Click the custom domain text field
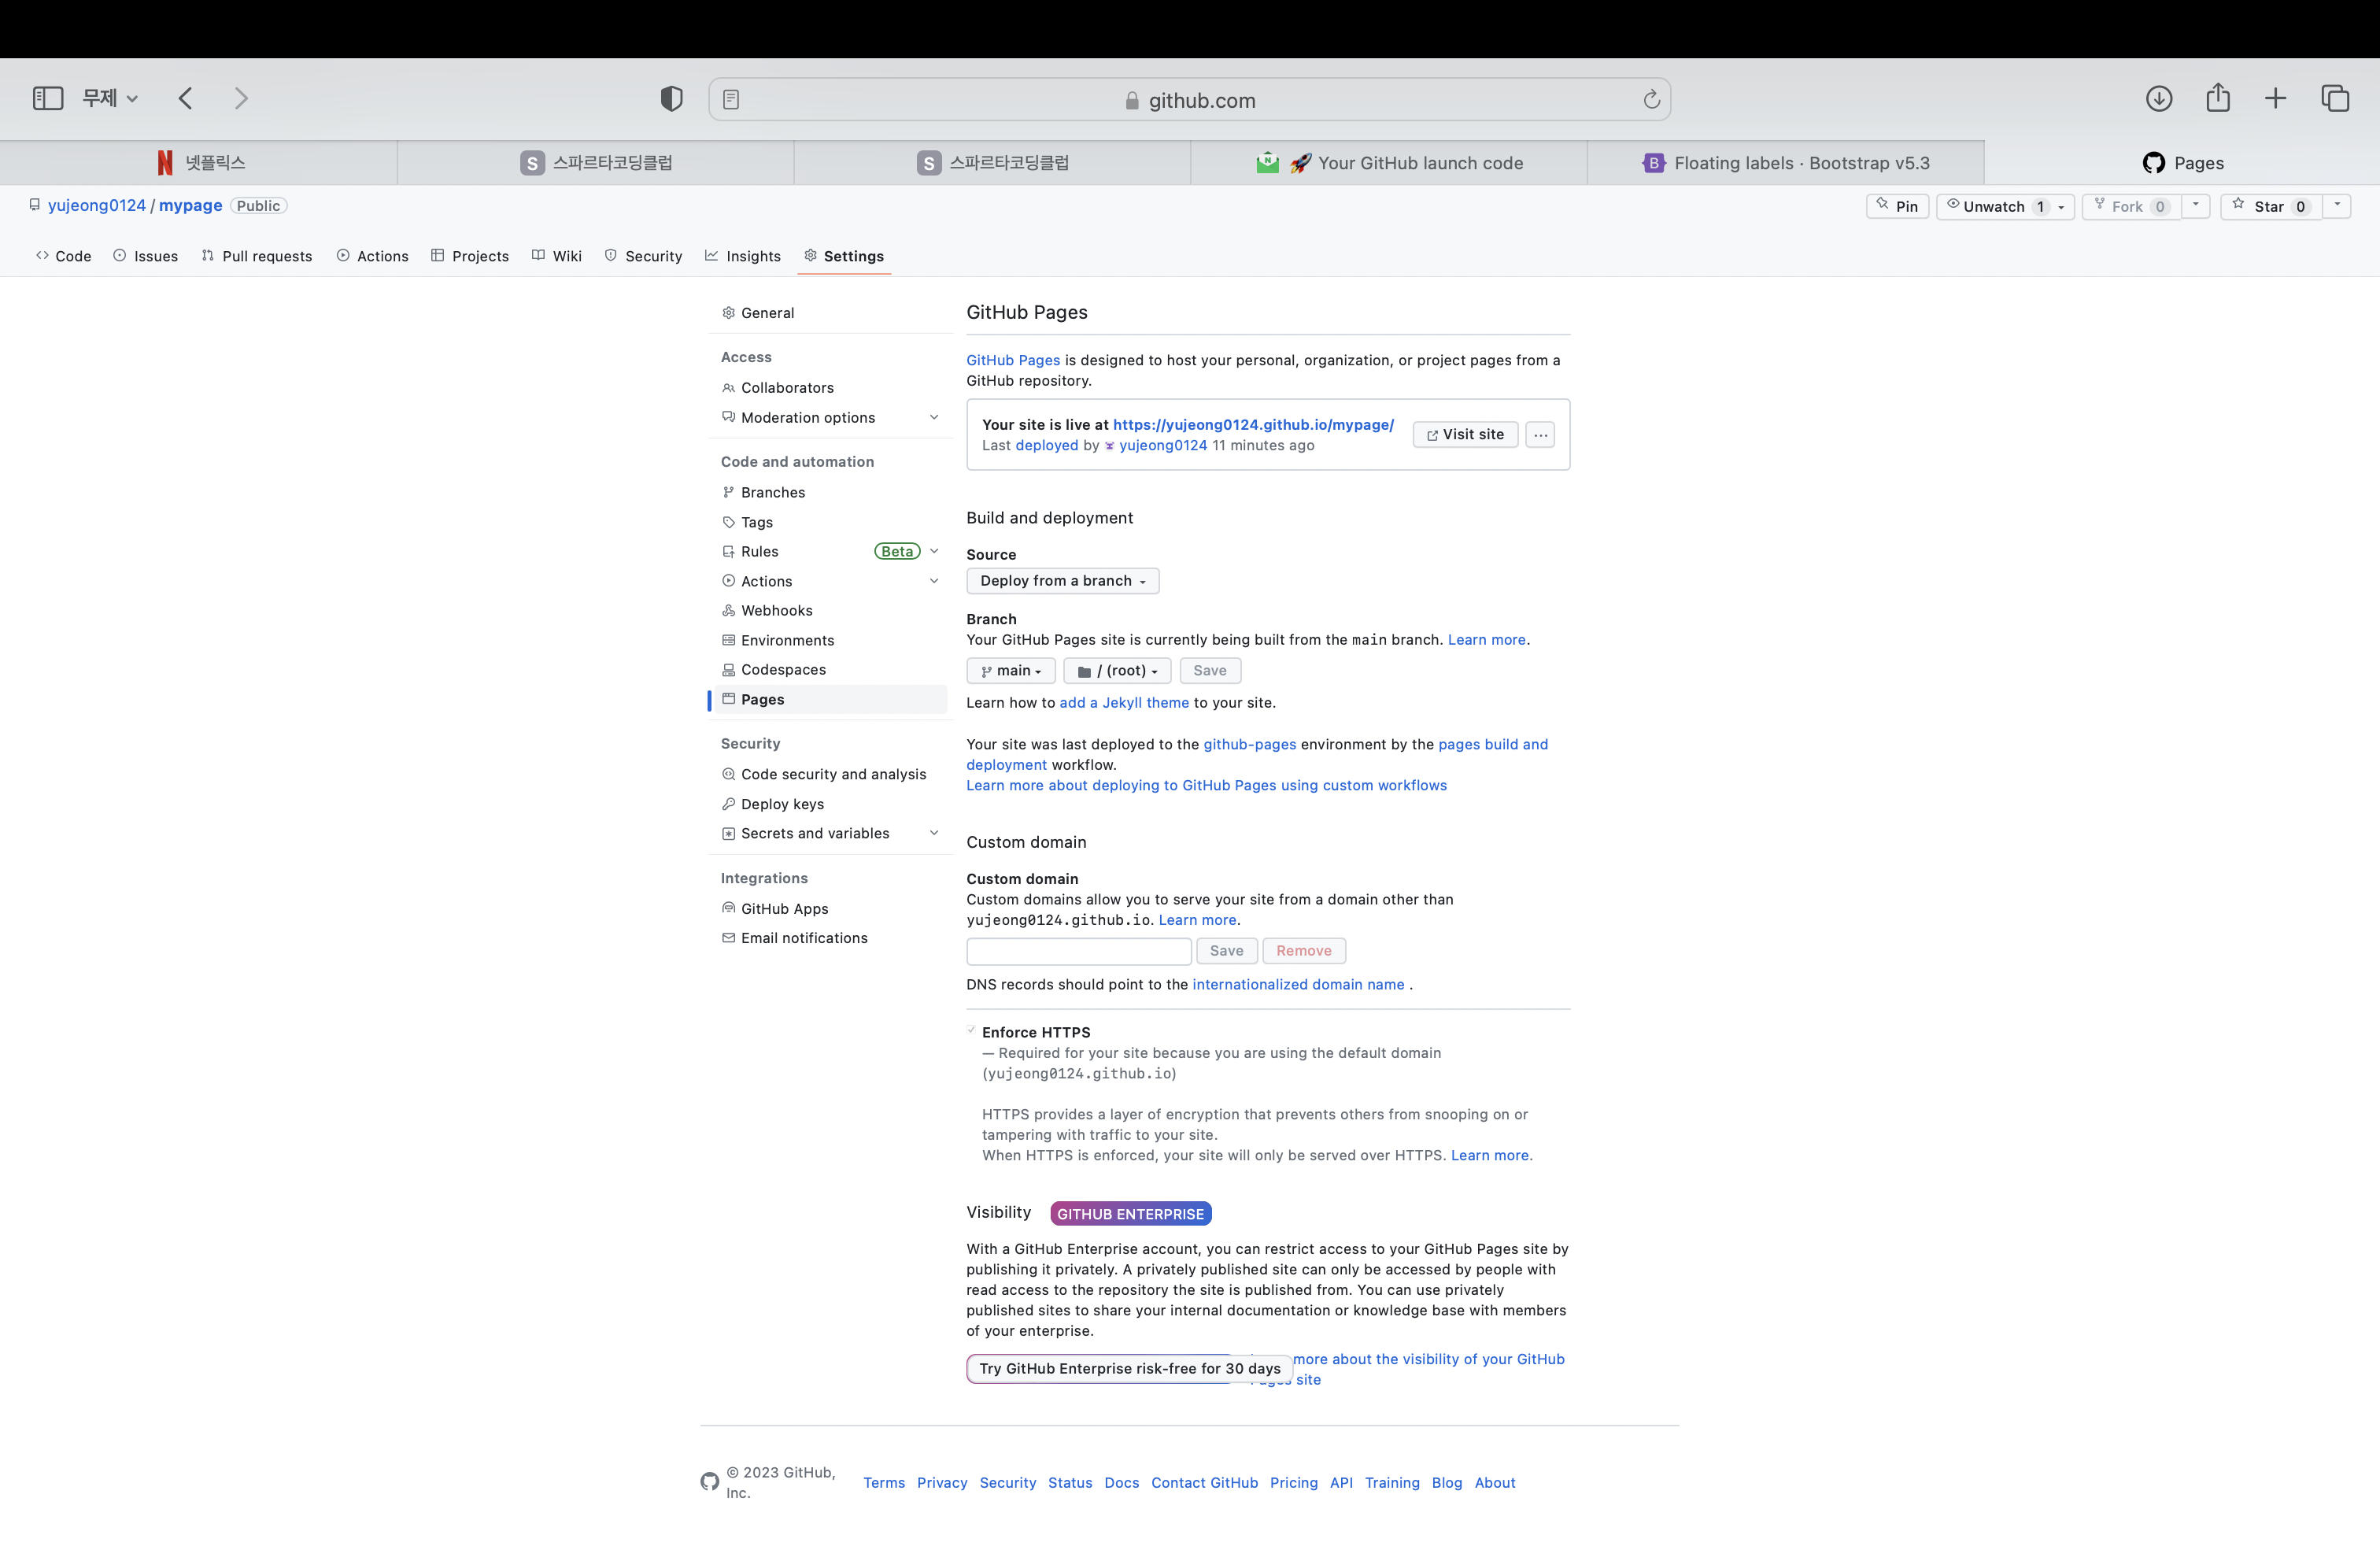Screen dimensions: 2380x1546 (1079, 951)
